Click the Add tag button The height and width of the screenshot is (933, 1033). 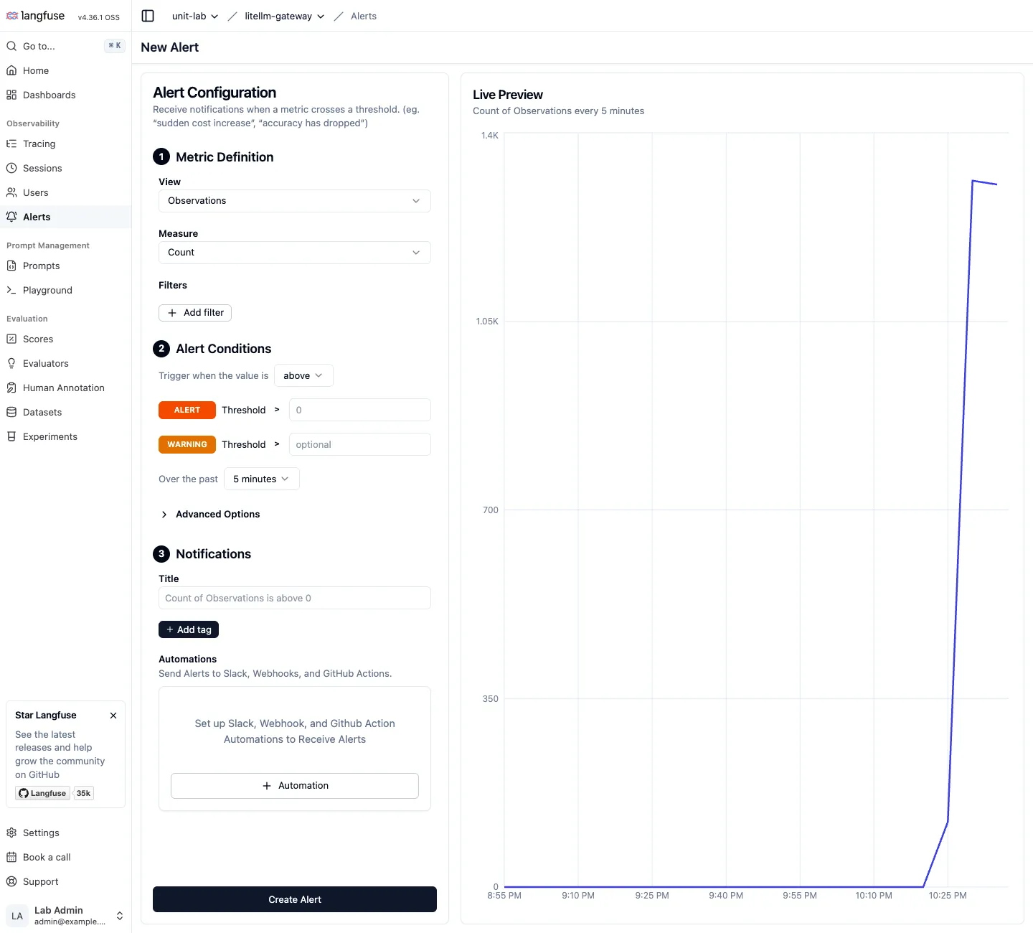[189, 629]
